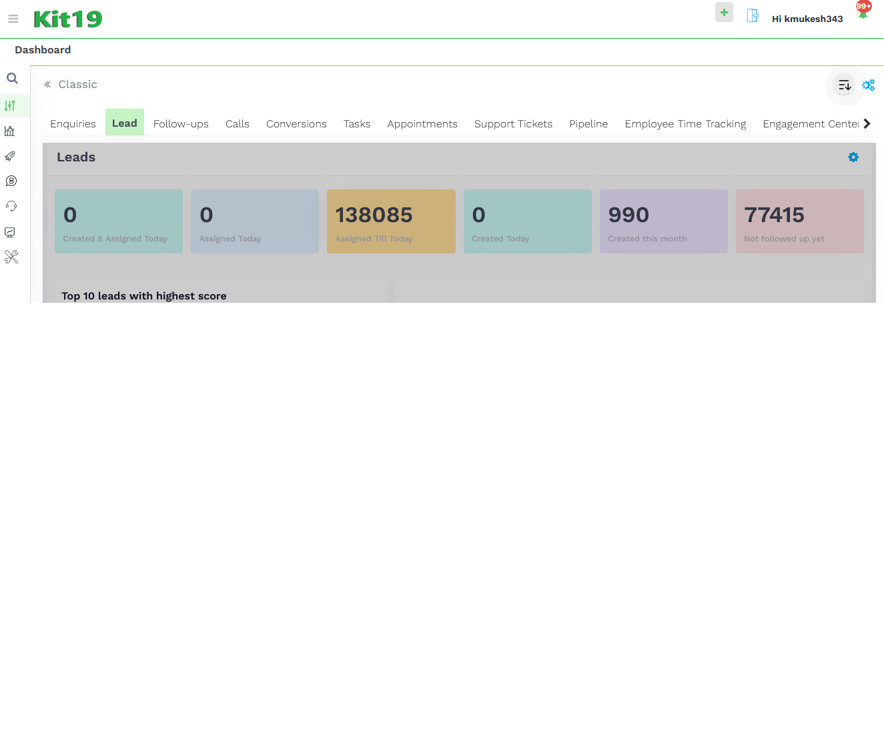Switch to the Enquiries tab
The height and width of the screenshot is (731, 884).
73,123
